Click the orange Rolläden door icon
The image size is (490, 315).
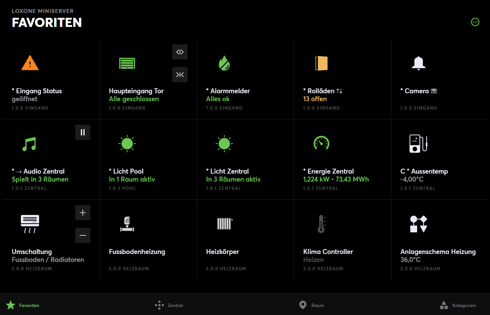coord(321,63)
